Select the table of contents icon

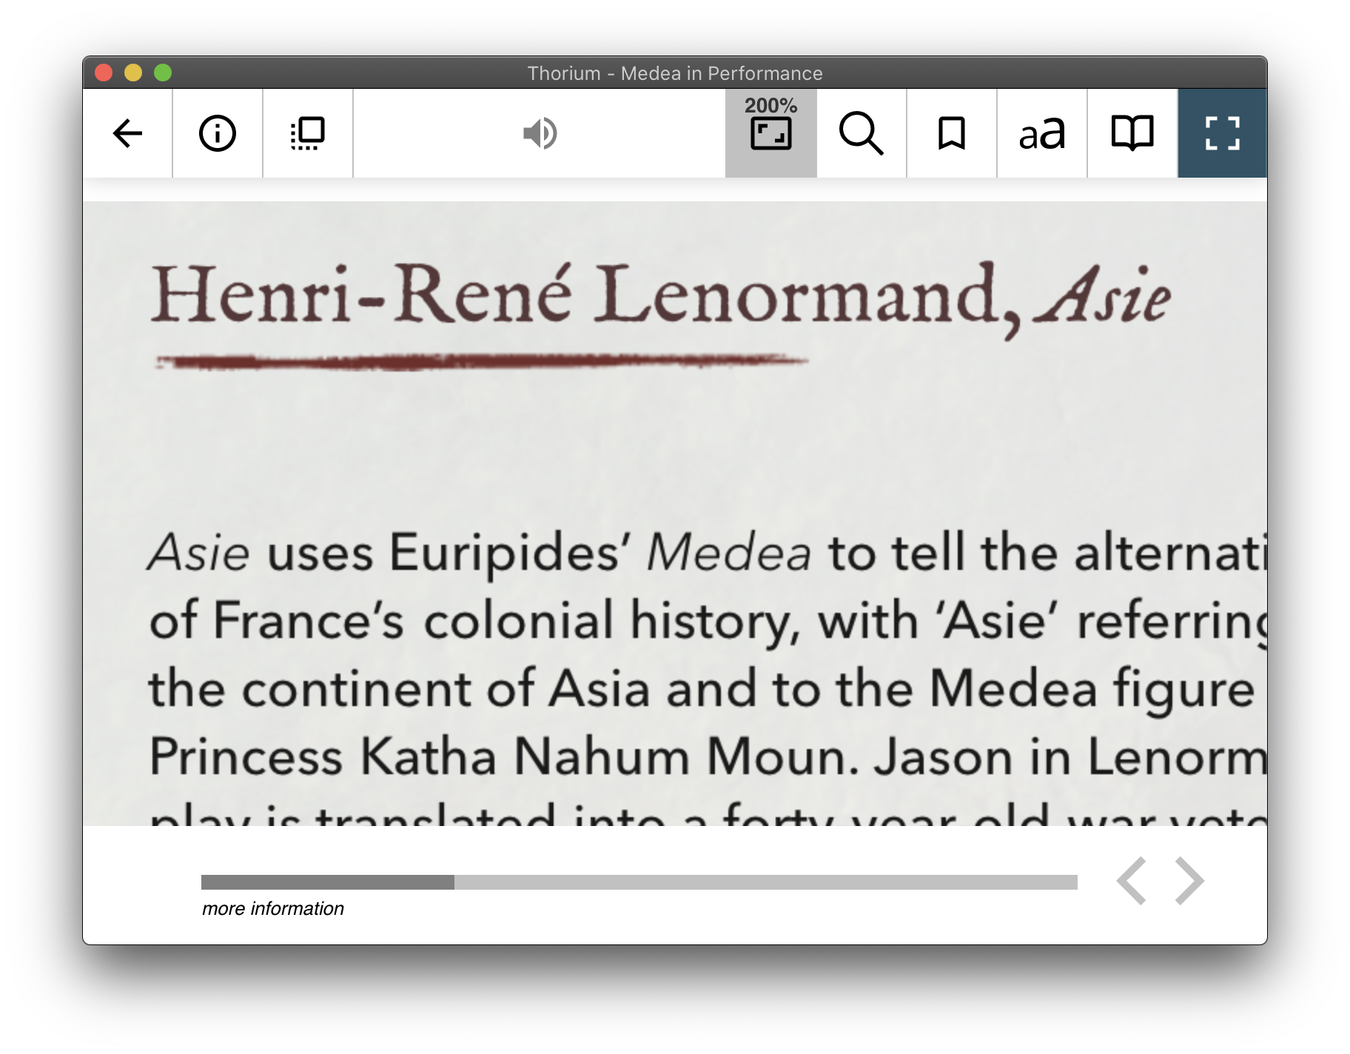(x=306, y=134)
